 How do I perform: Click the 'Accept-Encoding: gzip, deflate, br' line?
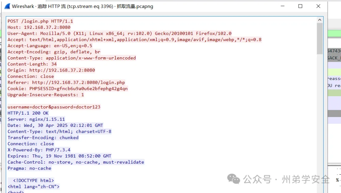(54, 52)
